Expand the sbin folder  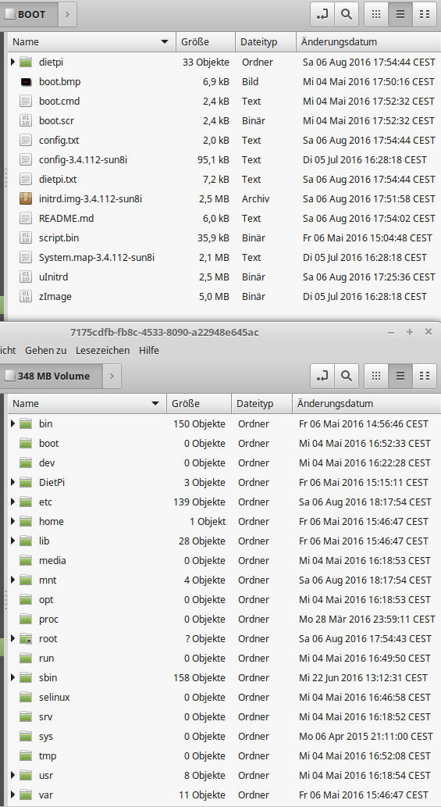coord(12,678)
